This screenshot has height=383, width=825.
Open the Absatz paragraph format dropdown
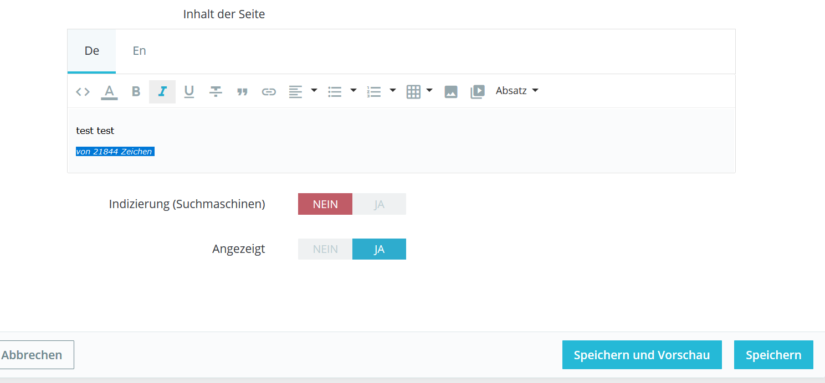516,91
